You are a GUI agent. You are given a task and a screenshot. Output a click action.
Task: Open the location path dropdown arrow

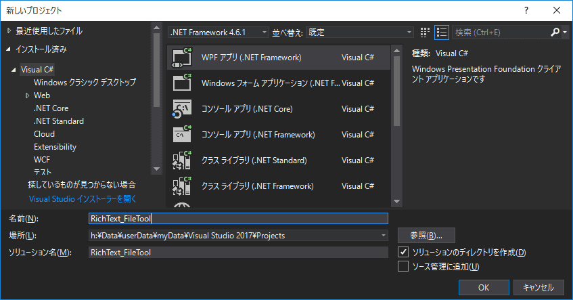point(384,235)
